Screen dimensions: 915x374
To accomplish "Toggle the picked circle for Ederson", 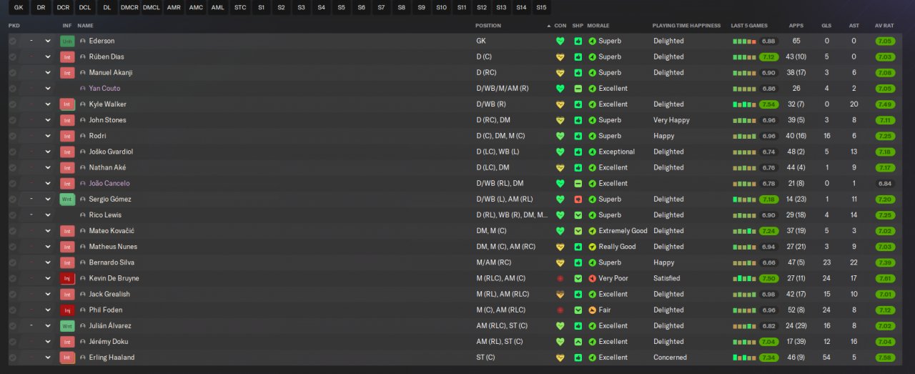I will pyautogui.click(x=13, y=41).
